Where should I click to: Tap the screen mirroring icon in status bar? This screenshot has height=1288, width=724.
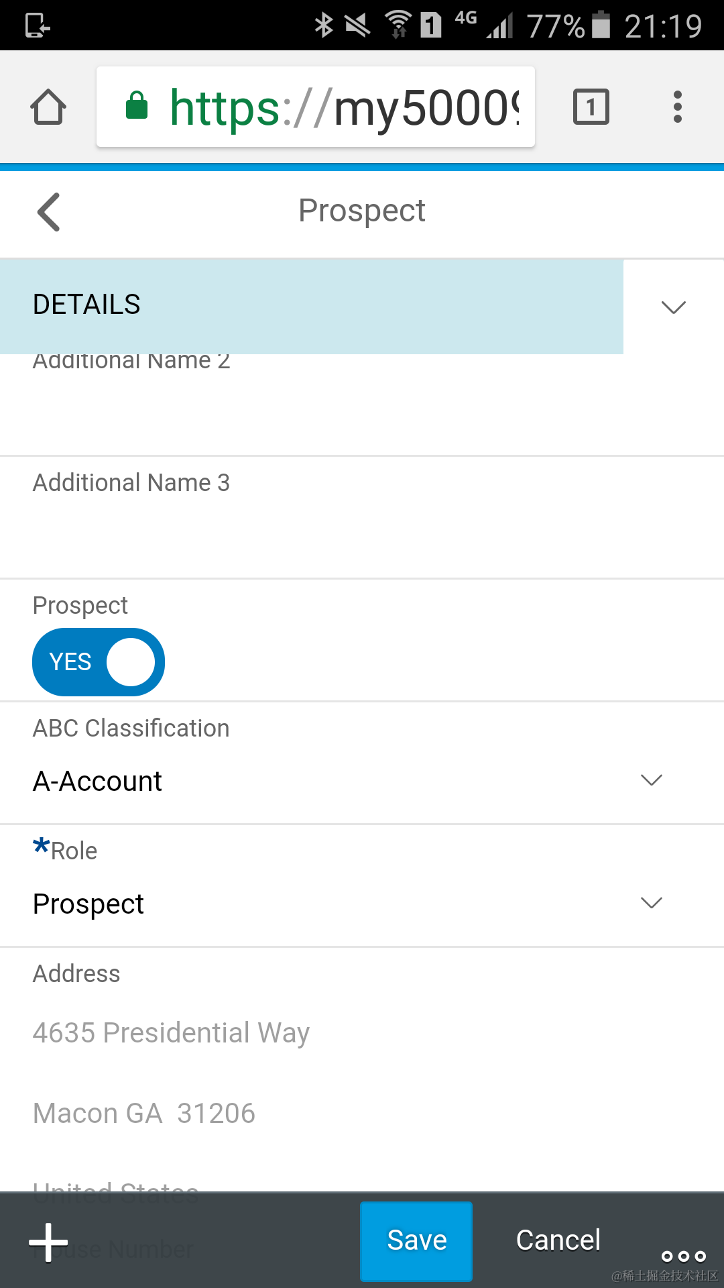(x=38, y=25)
